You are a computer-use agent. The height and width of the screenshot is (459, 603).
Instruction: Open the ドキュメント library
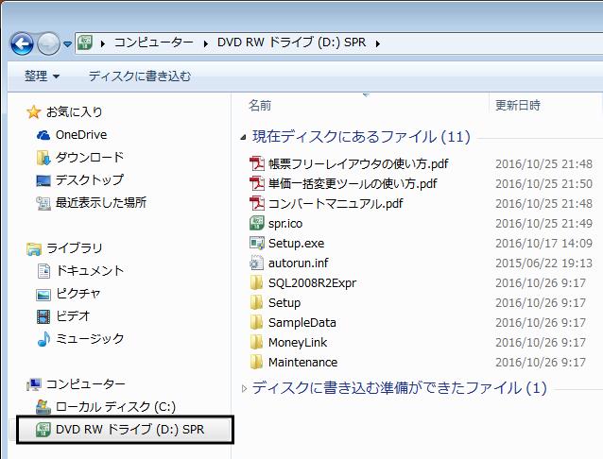point(90,271)
